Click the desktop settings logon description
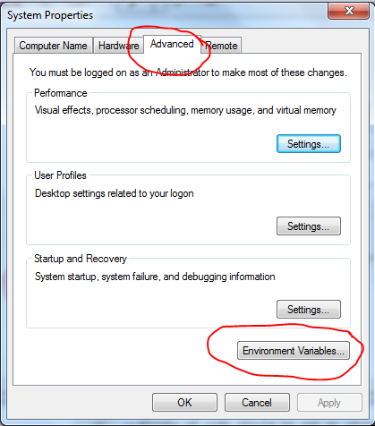The image size is (375, 426). tap(115, 193)
